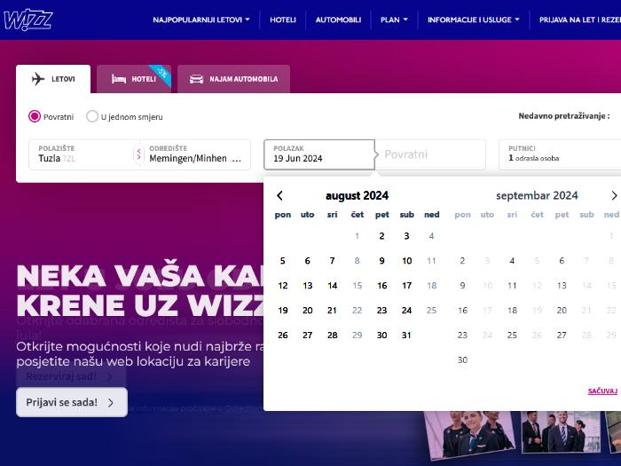Select August 7 in the calendar

pyautogui.click(x=333, y=261)
